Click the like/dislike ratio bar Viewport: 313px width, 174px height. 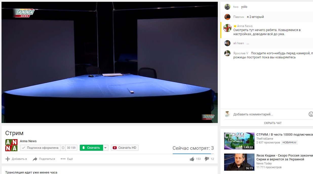pos(193,154)
